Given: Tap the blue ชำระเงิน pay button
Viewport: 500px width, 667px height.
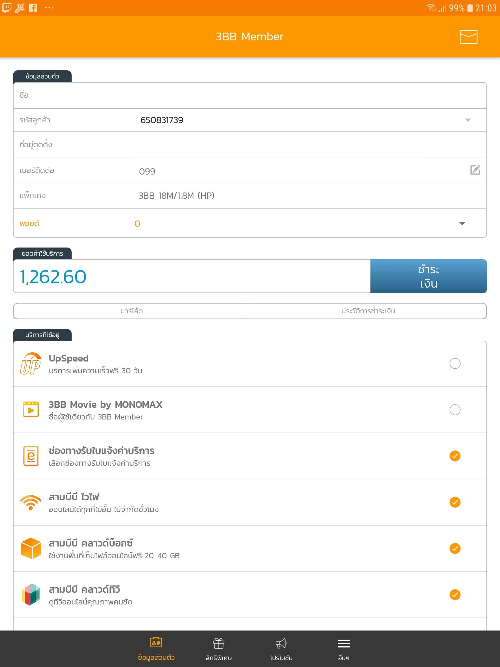Looking at the screenshot, I should (x=428, y=276).
